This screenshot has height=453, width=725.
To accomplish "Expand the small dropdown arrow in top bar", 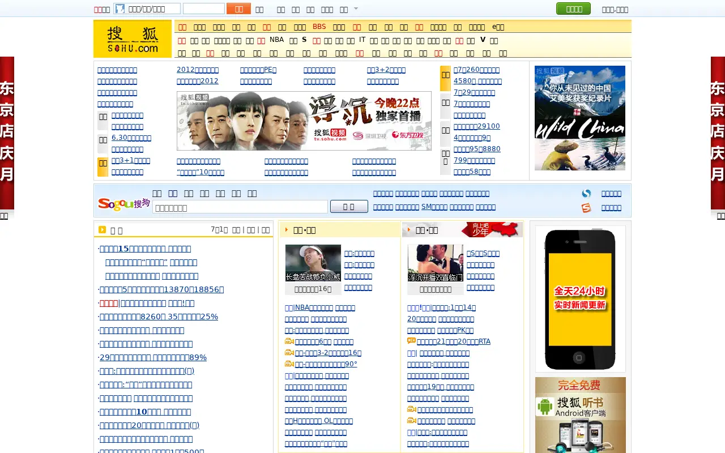I will (356, 8).
